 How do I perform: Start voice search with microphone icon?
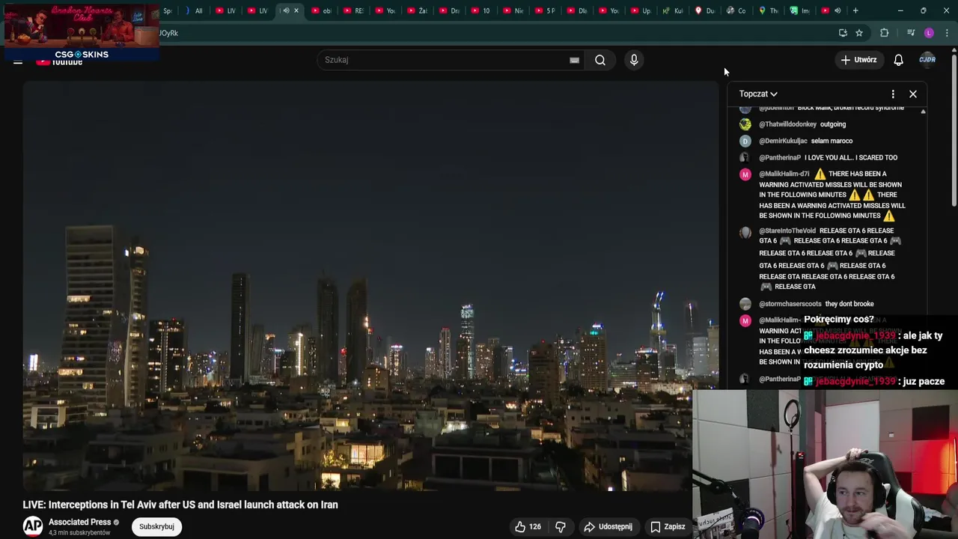coord(634,60)
